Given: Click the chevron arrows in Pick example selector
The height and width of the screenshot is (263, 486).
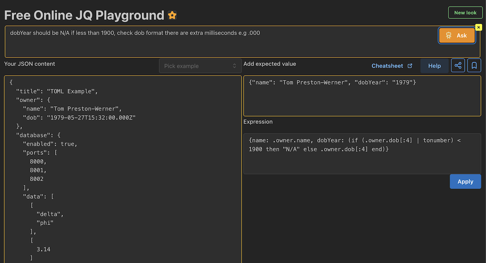Looking at the screenshot, I should (234, 66).
